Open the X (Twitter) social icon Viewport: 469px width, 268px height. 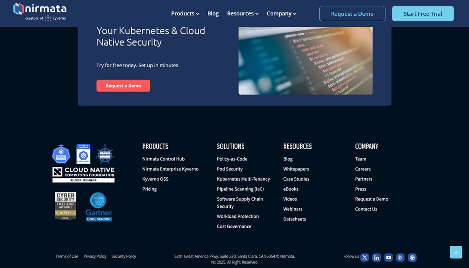pyautogui.click(x=365, y=257)
